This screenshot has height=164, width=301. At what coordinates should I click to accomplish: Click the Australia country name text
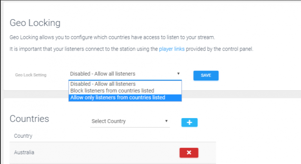(x=24, y=153)
